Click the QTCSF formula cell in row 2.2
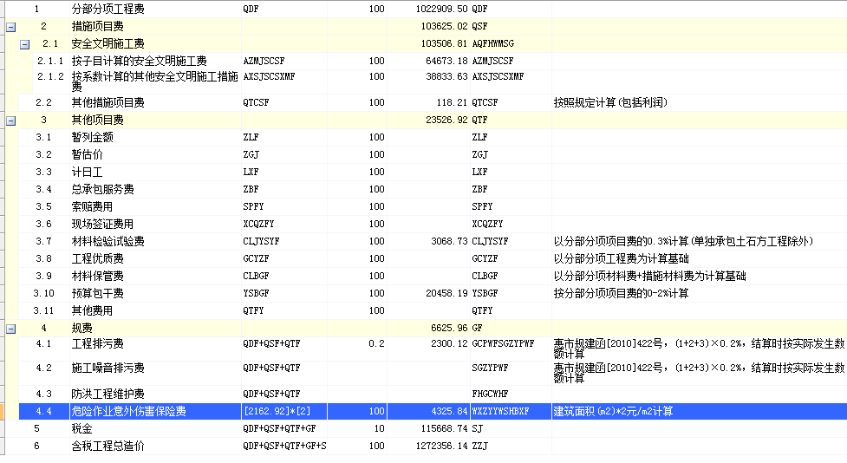 [284, 102]
